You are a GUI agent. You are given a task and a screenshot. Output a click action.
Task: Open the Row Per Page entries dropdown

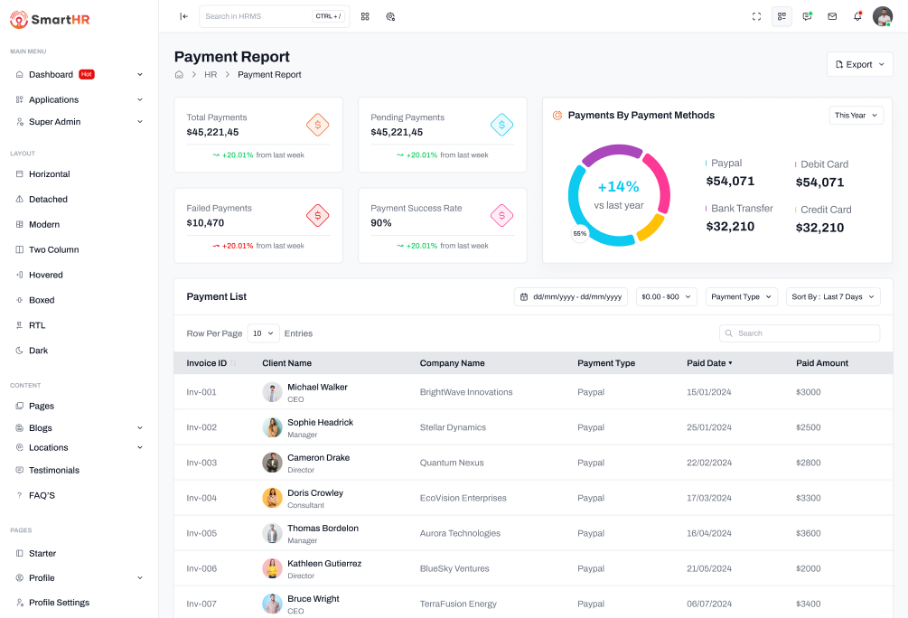coord(263,333)
